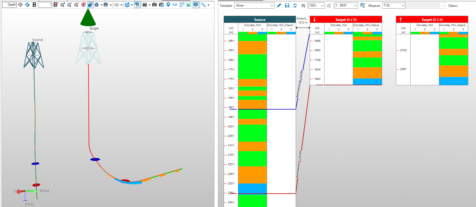Screen dimensions: 476x207
Task: Click the Depth button in 3D toolbar
Action: coord(9,5)
